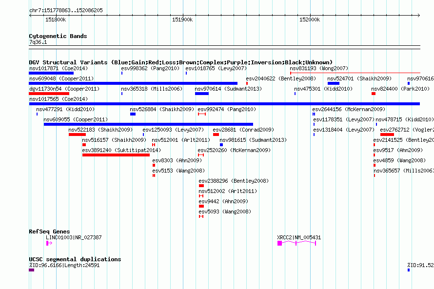Click esv2388296 (Bentley2008) variant text
This screenshot has width=434, height=289.
234,181
